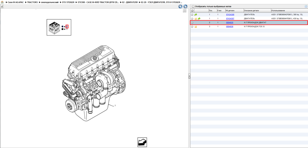Click the plus icon in the table header

(x=192, y=10)
